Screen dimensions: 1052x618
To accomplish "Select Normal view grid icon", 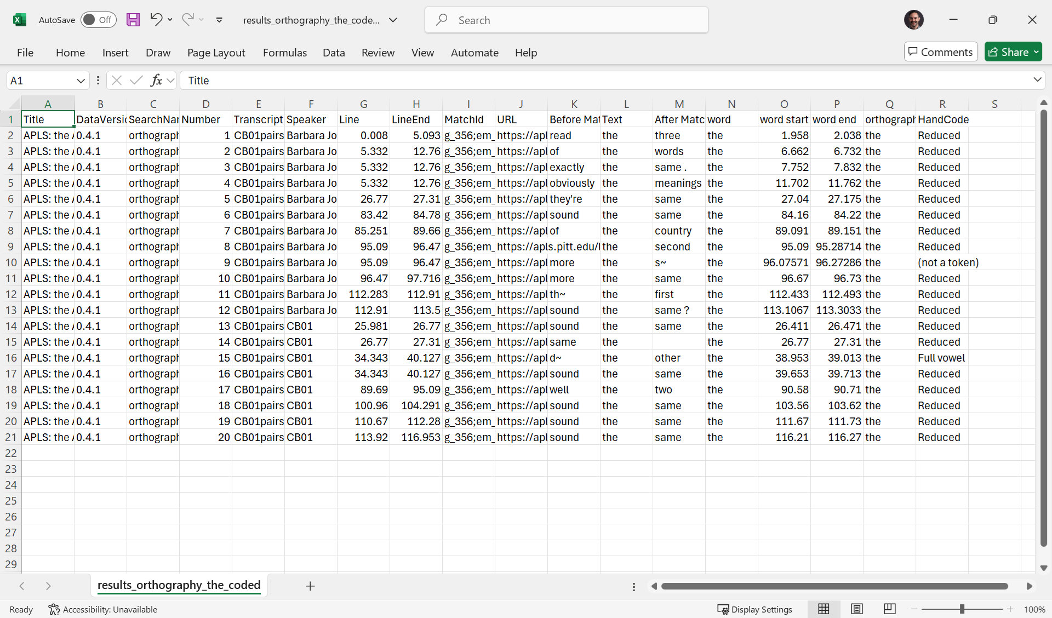I will (824, 609).
